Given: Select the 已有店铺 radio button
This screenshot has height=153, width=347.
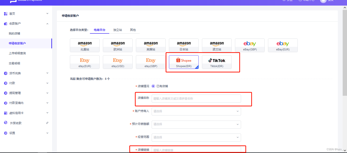Looking at the screenshot, I should point(153,86).
